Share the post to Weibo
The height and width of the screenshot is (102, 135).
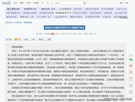click(131, 66)
